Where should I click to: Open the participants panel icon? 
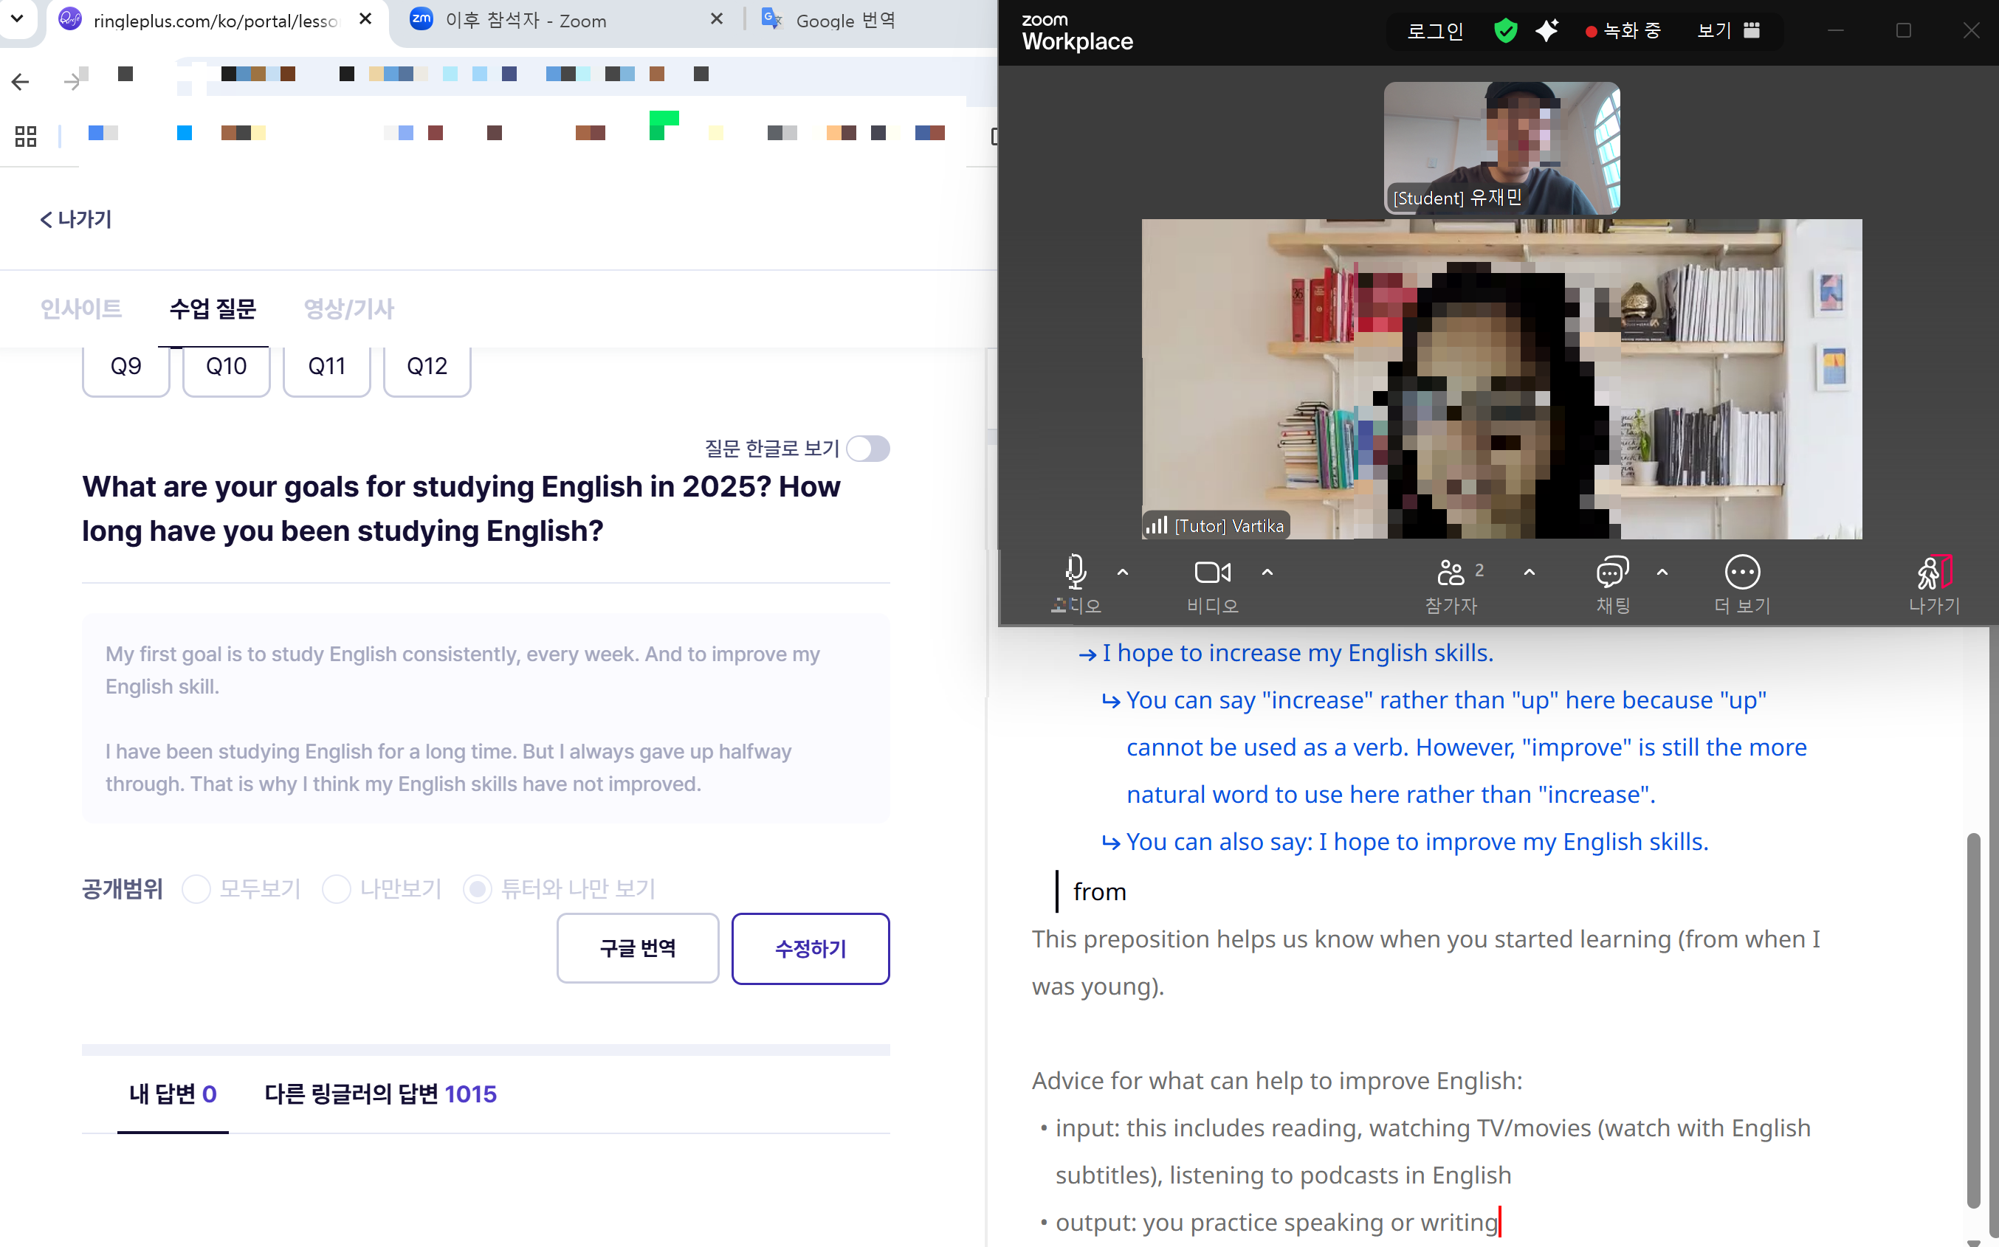click(1451, 572)
